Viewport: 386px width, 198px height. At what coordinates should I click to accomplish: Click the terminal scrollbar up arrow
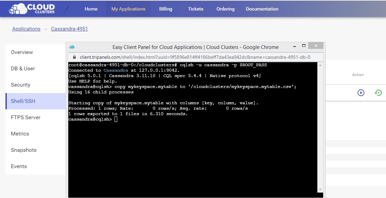click(x=320, y=65)
